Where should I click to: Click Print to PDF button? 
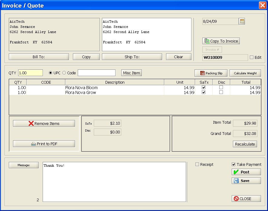click(x=44, y=144)
